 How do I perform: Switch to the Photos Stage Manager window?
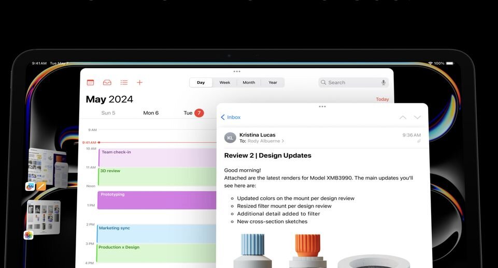coord(44,218)
